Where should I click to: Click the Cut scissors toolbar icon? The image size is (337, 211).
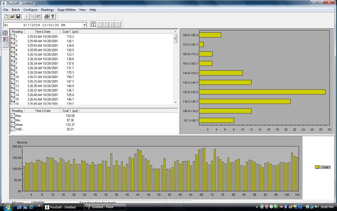click(x=26, y=16)
